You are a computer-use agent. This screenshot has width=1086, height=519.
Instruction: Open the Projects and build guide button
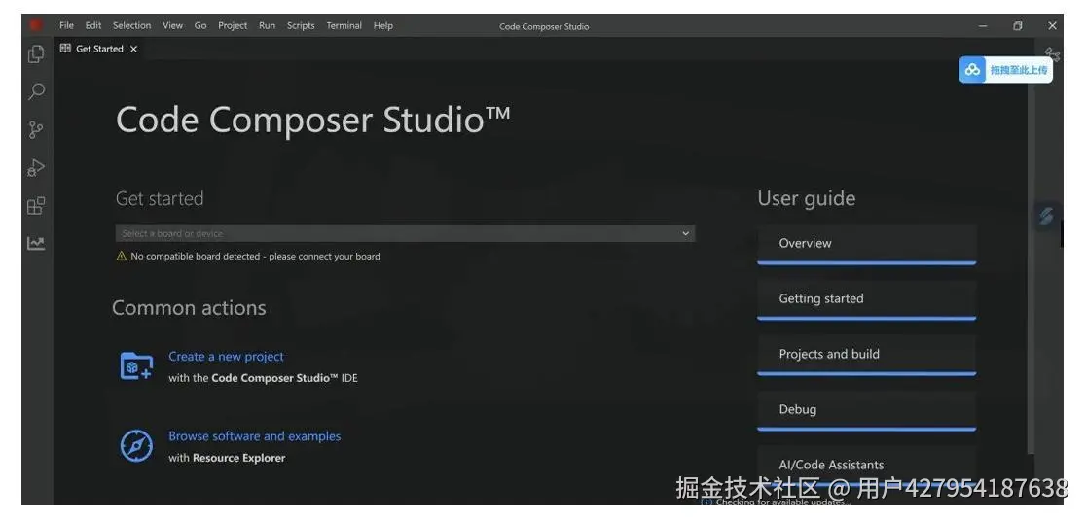(x=866, y=355)
